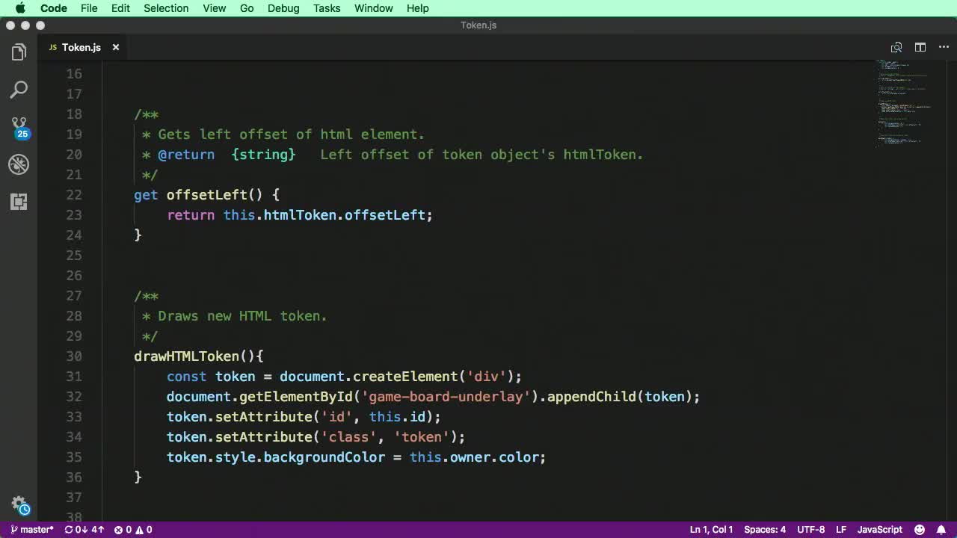Open the Debug view icon
The width and height of the screenshot is (957, 538).
coord(19,164)
